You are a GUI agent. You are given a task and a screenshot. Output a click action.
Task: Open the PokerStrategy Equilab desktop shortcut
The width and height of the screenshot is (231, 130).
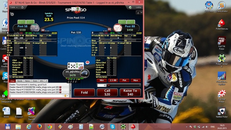coord(222,79)
